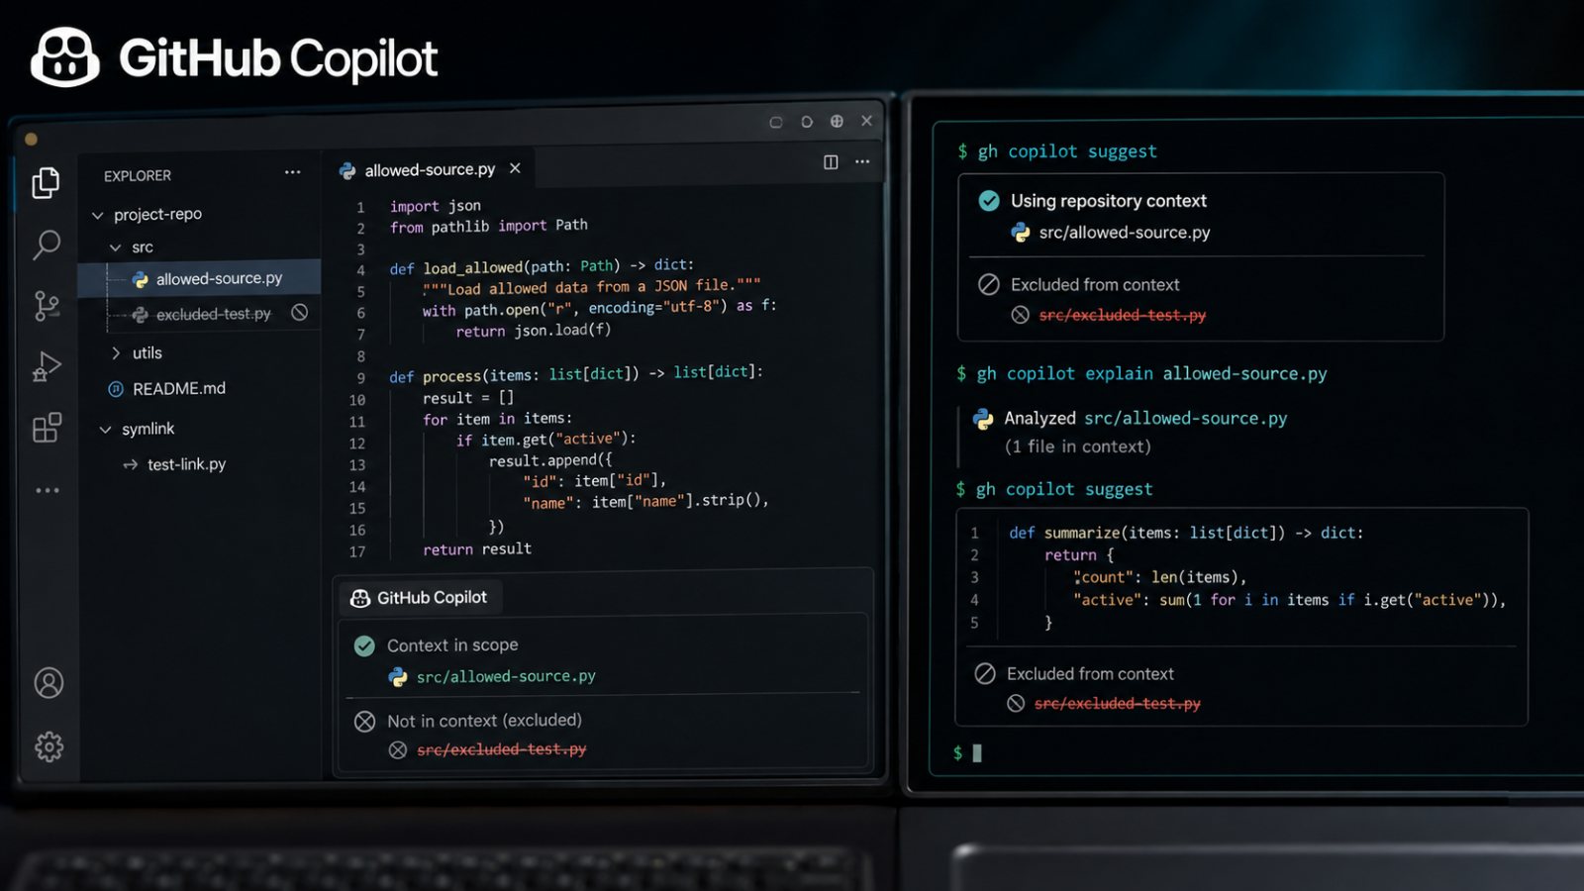Select allowed-source.py in the Explorer tree

tap(199, 278)
